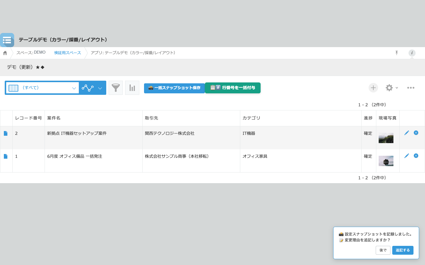Image resolution: width=425 pixels, height=265 pixels.
Task: Open record 1 details via document icon
Action: point(6,156)
